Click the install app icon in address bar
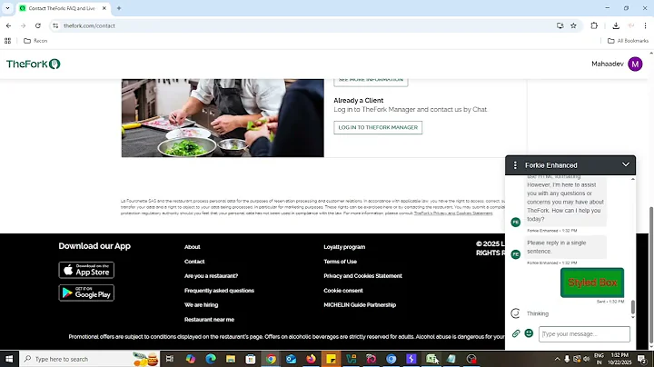This screenshot has width=654, height=367. tap(560, 25)
